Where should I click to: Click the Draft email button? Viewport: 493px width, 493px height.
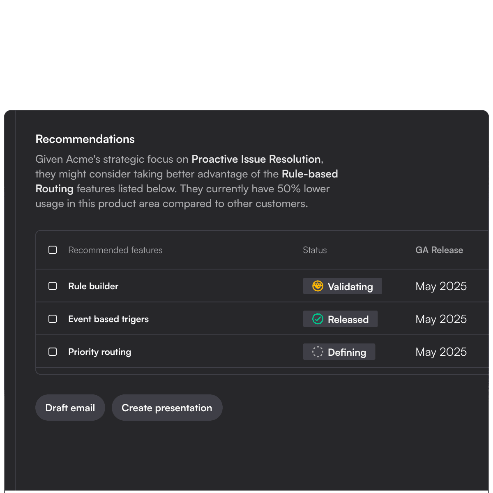pos(70,408)
